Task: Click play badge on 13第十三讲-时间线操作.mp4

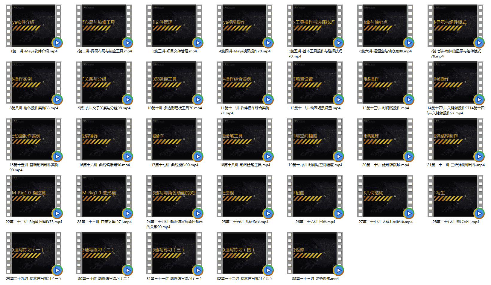Action: click(409, 100)
